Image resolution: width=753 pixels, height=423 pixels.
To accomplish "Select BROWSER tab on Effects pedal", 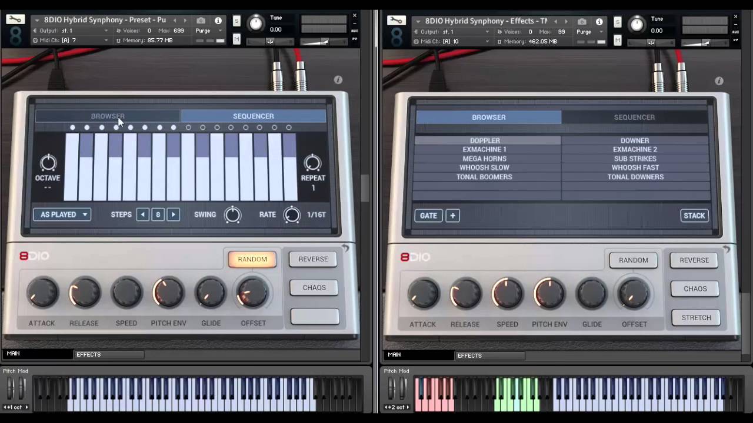I will [488, 117].
